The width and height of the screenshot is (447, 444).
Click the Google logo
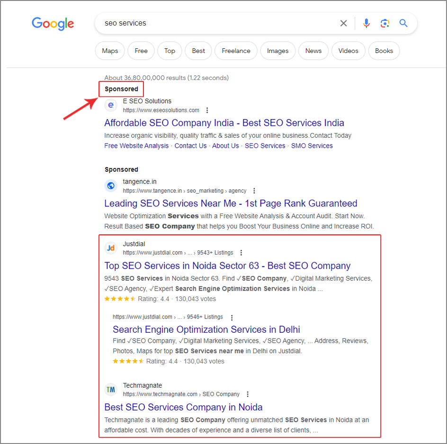(x=53, y=24)
